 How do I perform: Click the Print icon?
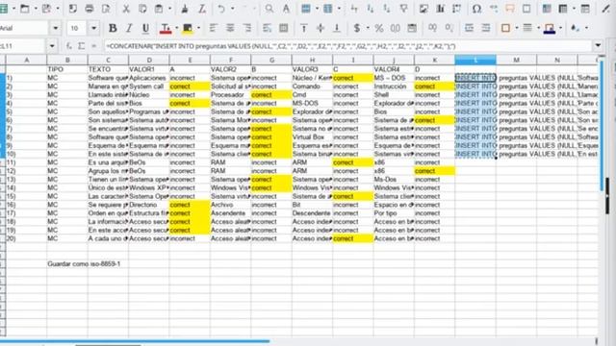pos(90,9)
